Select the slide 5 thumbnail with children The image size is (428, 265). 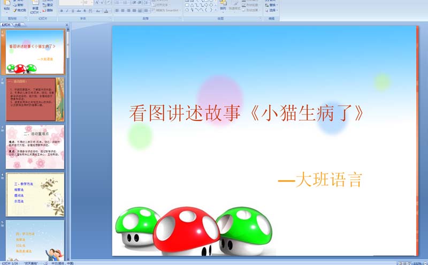coord(35,240)
